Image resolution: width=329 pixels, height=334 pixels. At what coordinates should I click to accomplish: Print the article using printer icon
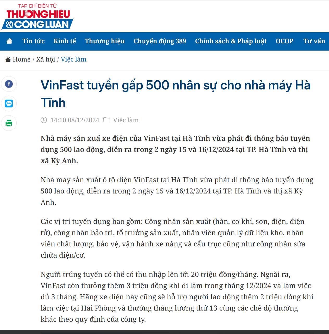(9, 123)
